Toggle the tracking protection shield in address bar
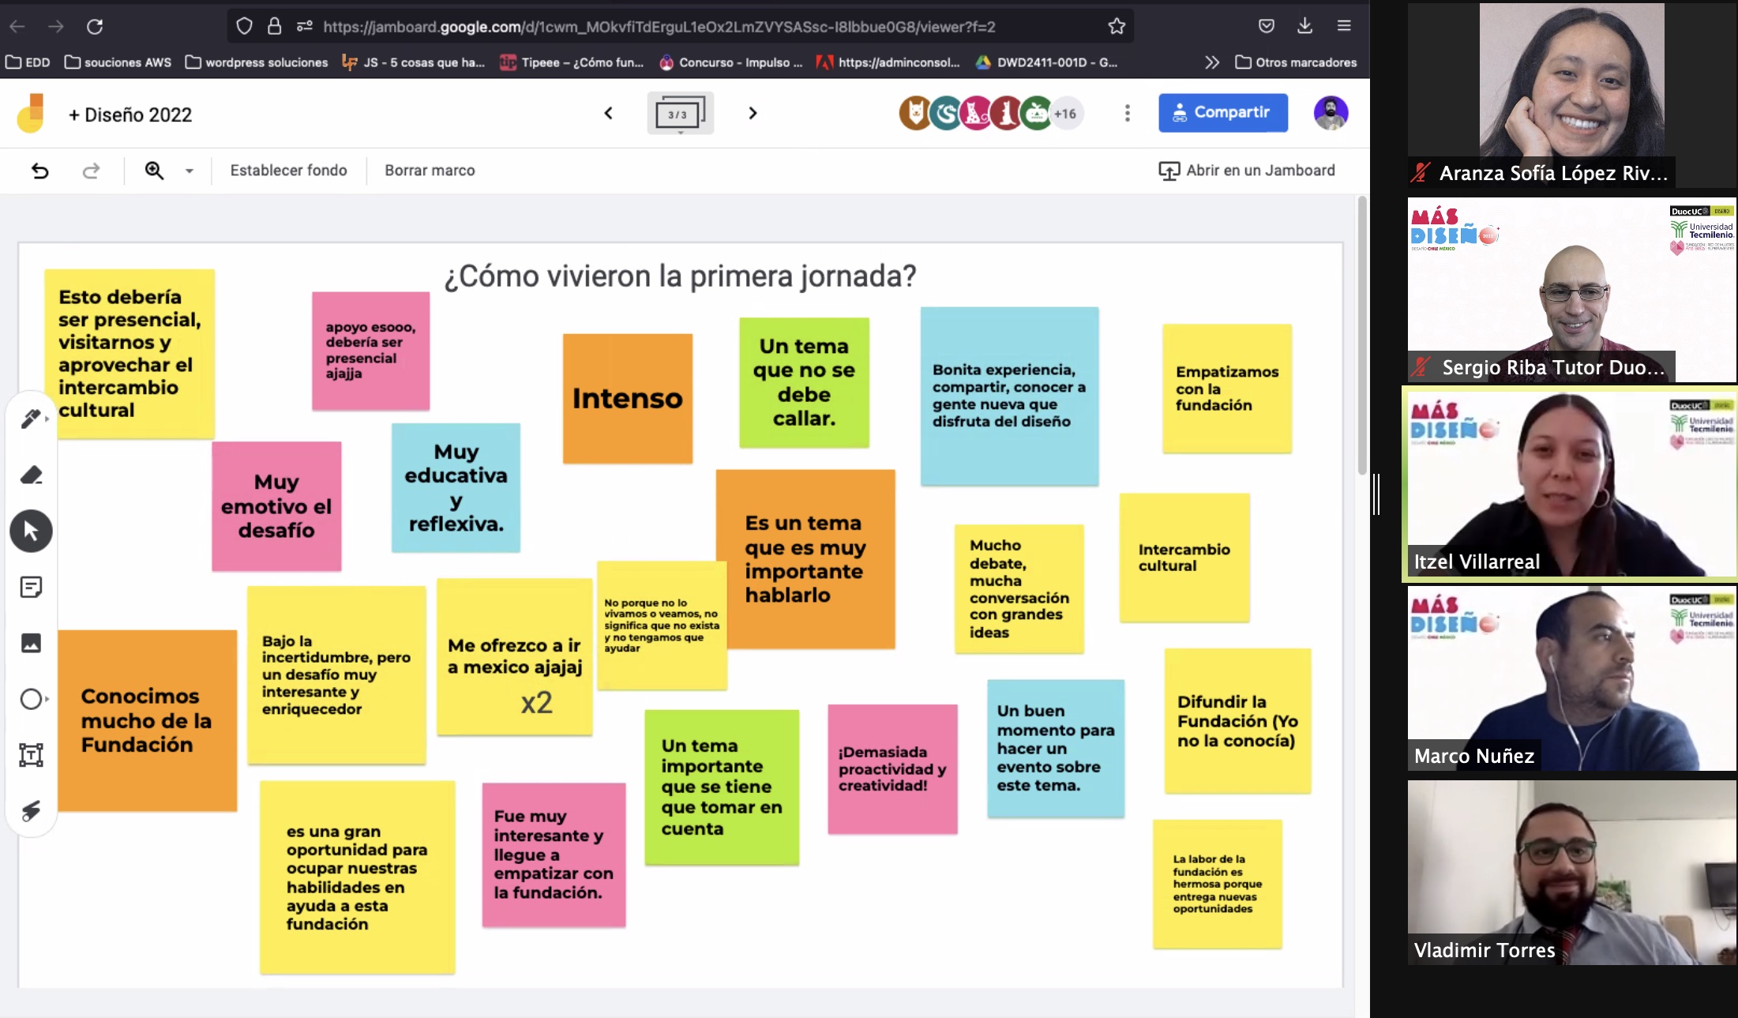This screenshot has width=1738, height=1018. (243, 26)
